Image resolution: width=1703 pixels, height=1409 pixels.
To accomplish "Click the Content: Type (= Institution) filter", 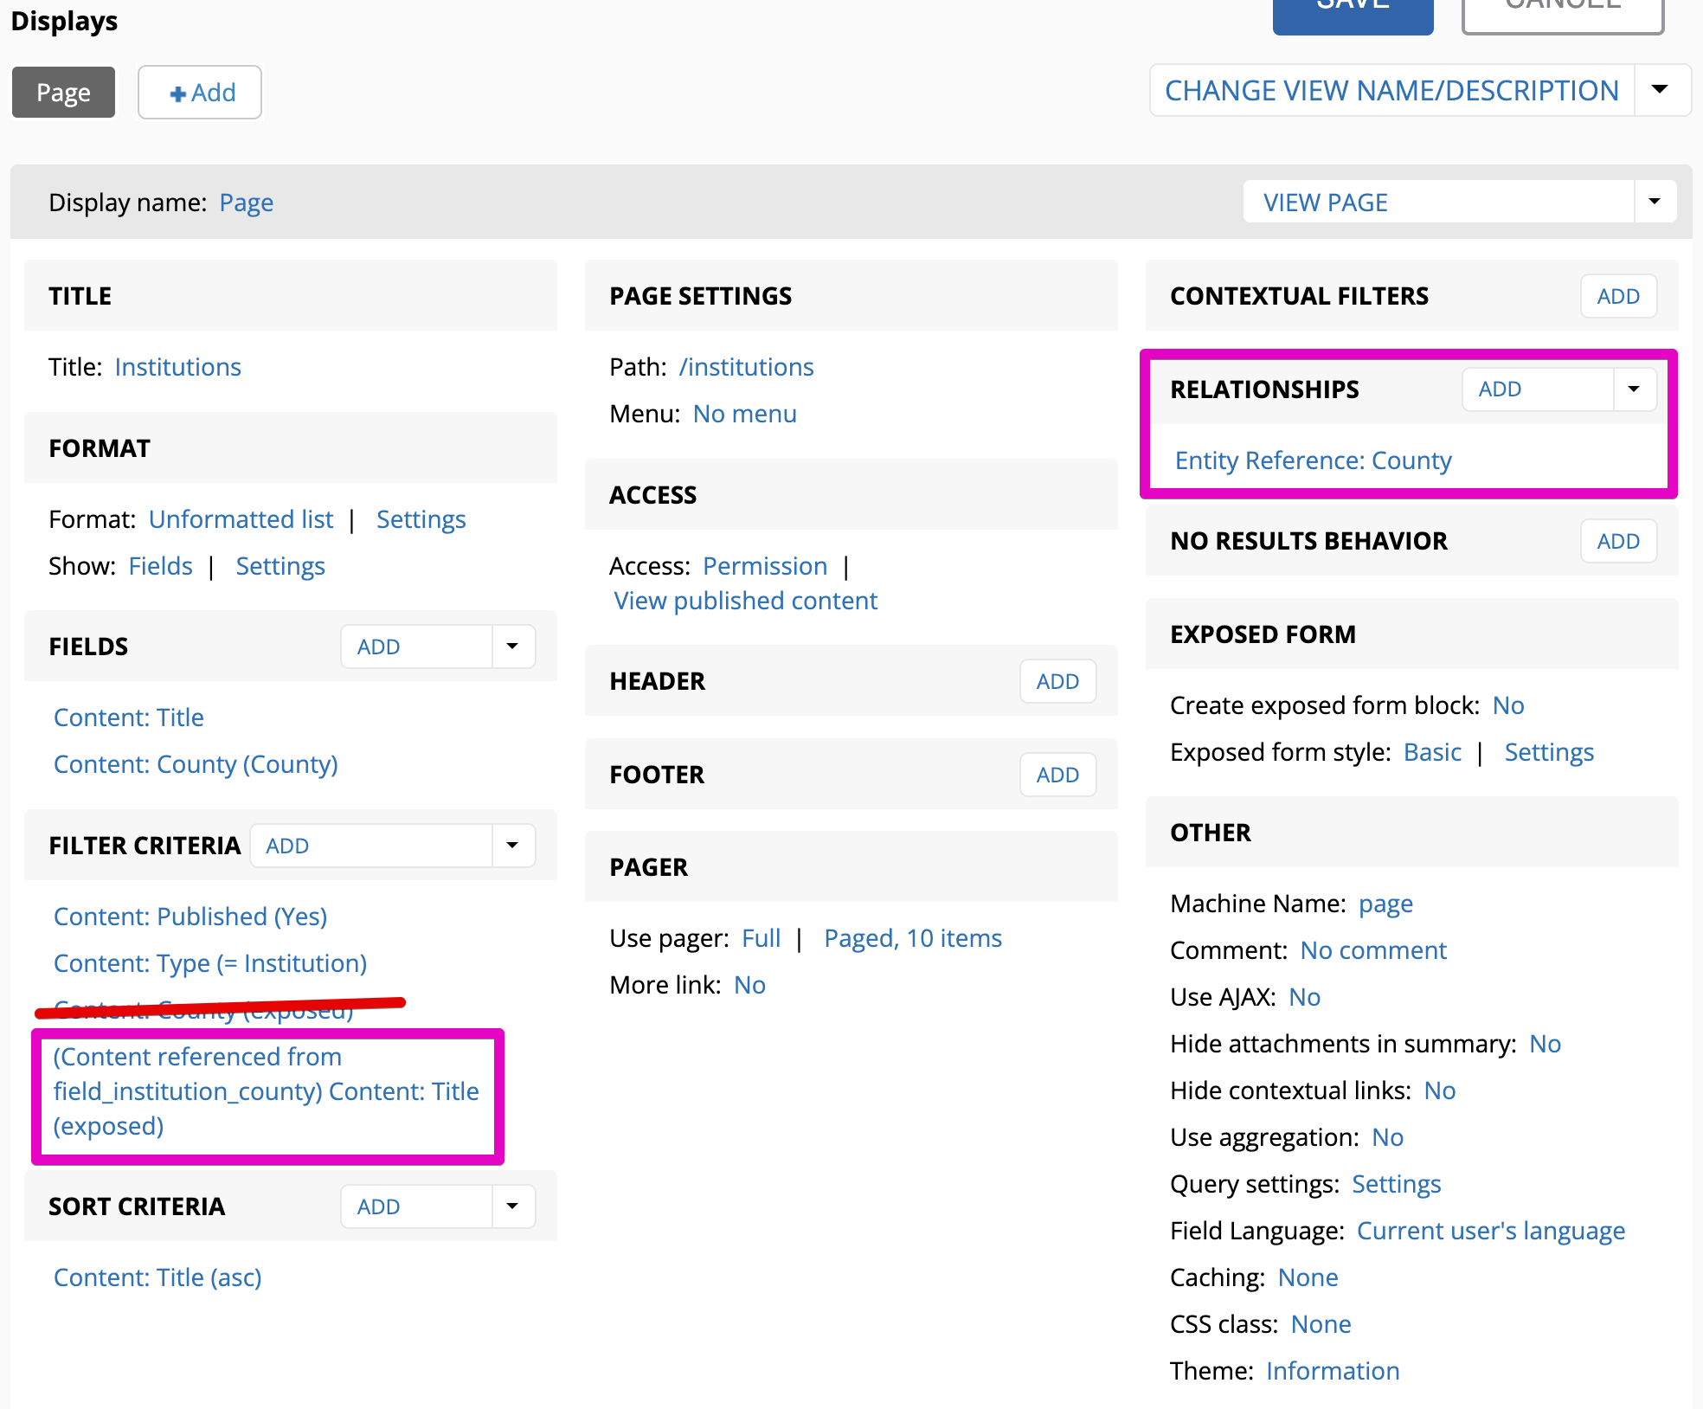I will (x=210, y=963).
